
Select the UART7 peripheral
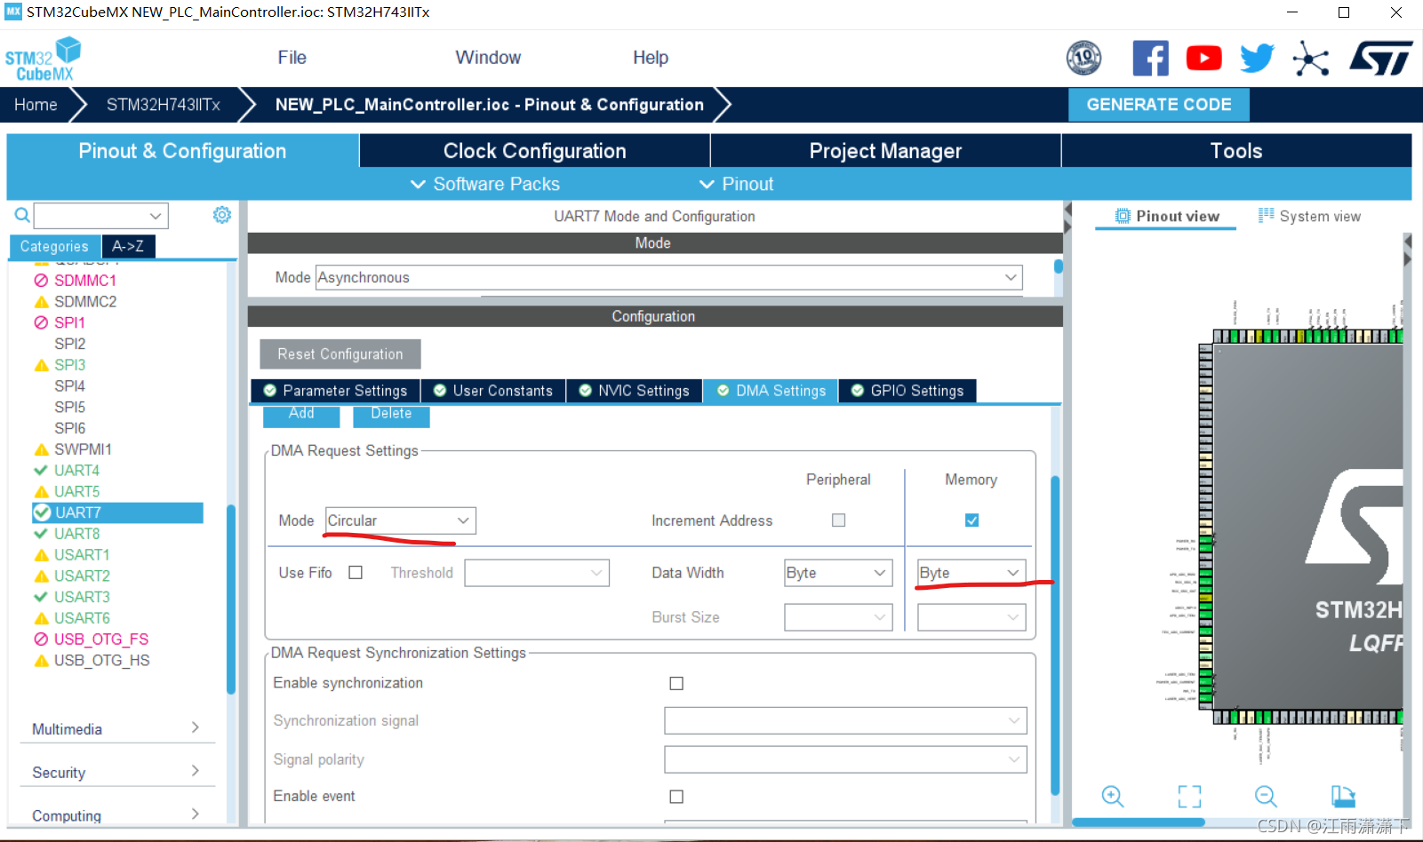pos(117,512)
